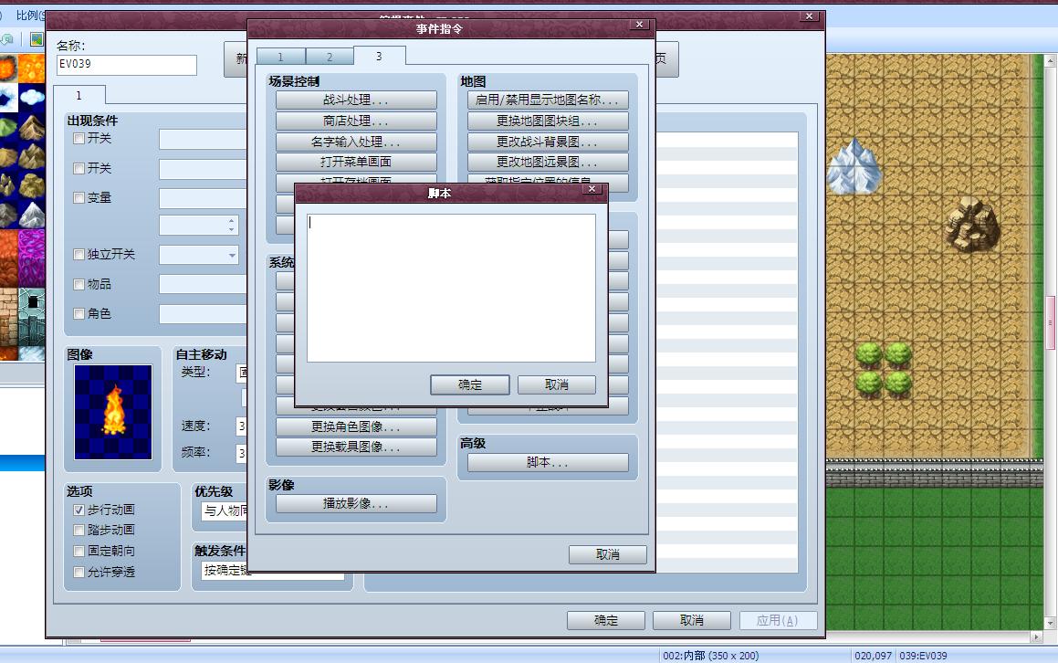Cancel the 事件指令 dialog
Image resolution: width=1058 pixels, height=663 pixels.
tap(608, 554)
